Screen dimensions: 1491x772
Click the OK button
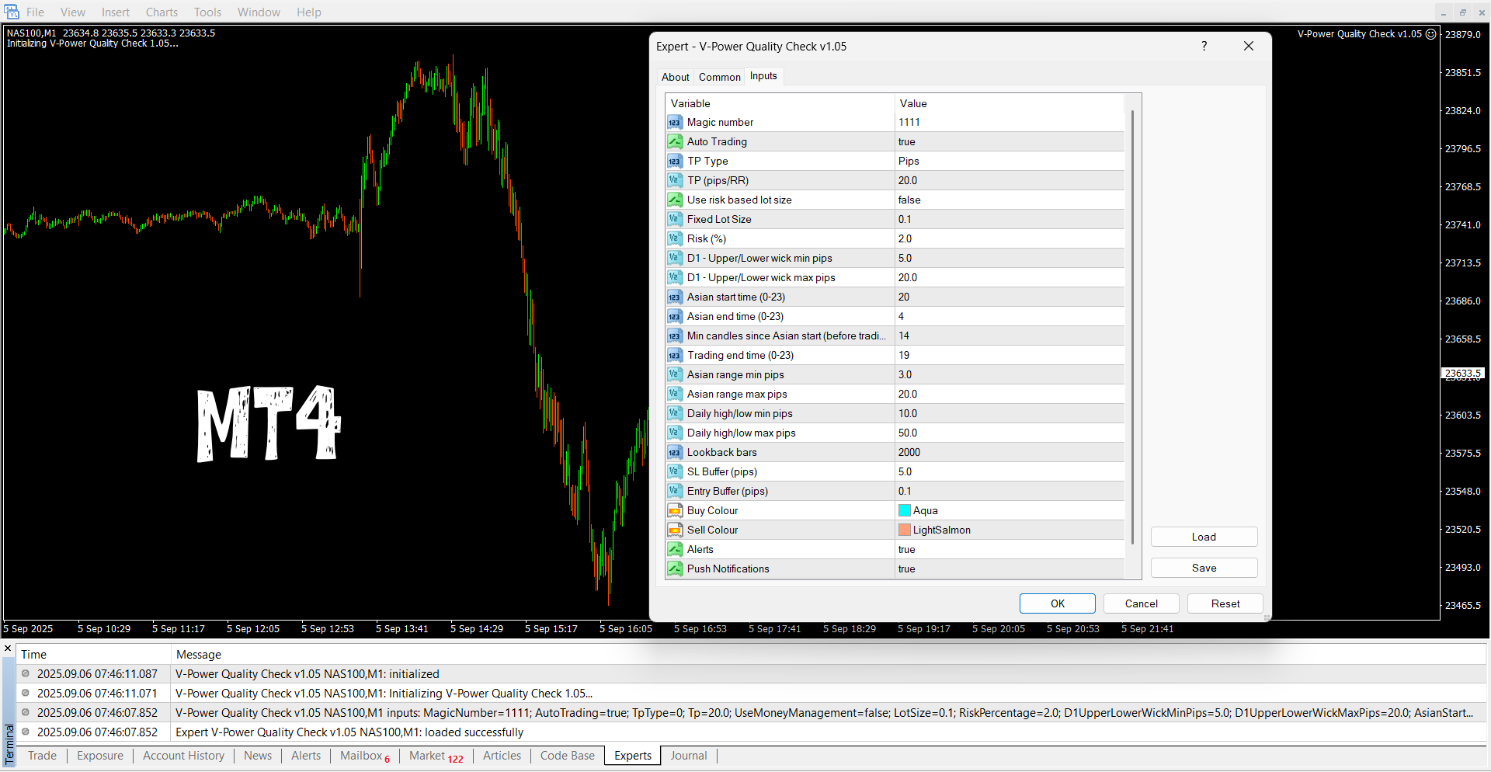coord(1057,603)
